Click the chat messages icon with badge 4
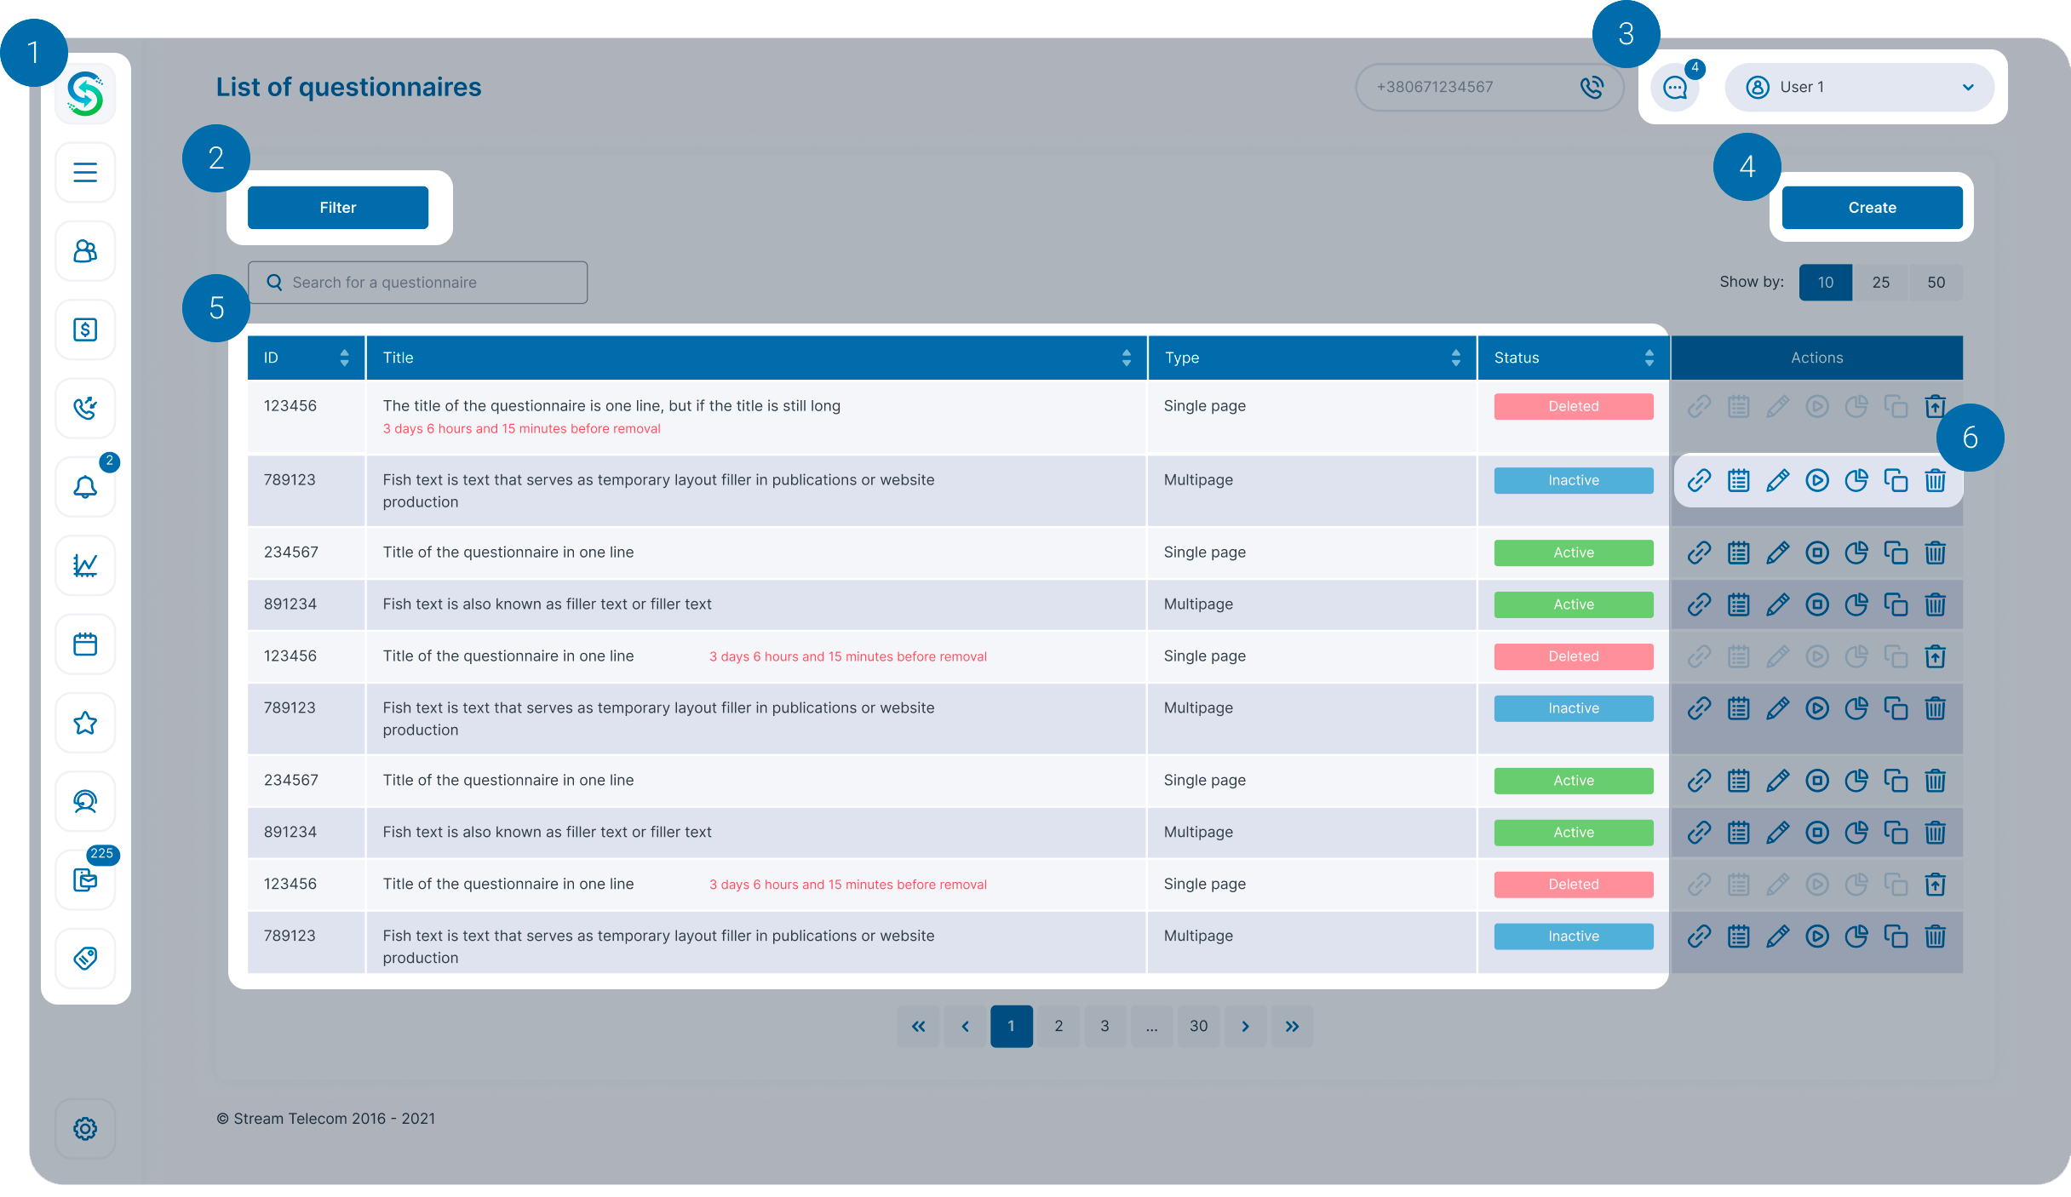 click(x=1675, y=87)
